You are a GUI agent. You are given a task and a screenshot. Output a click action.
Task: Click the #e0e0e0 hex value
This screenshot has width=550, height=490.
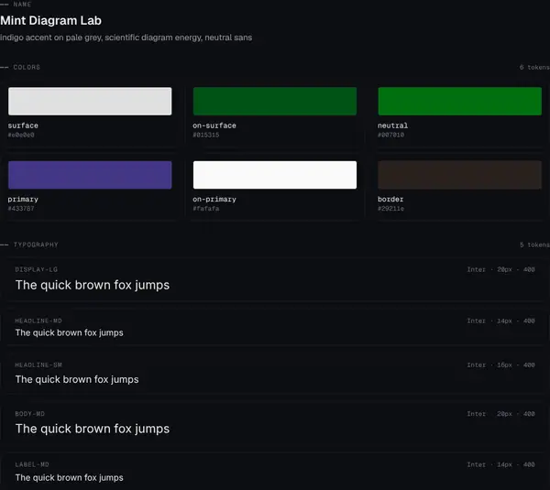click(21, 135)
